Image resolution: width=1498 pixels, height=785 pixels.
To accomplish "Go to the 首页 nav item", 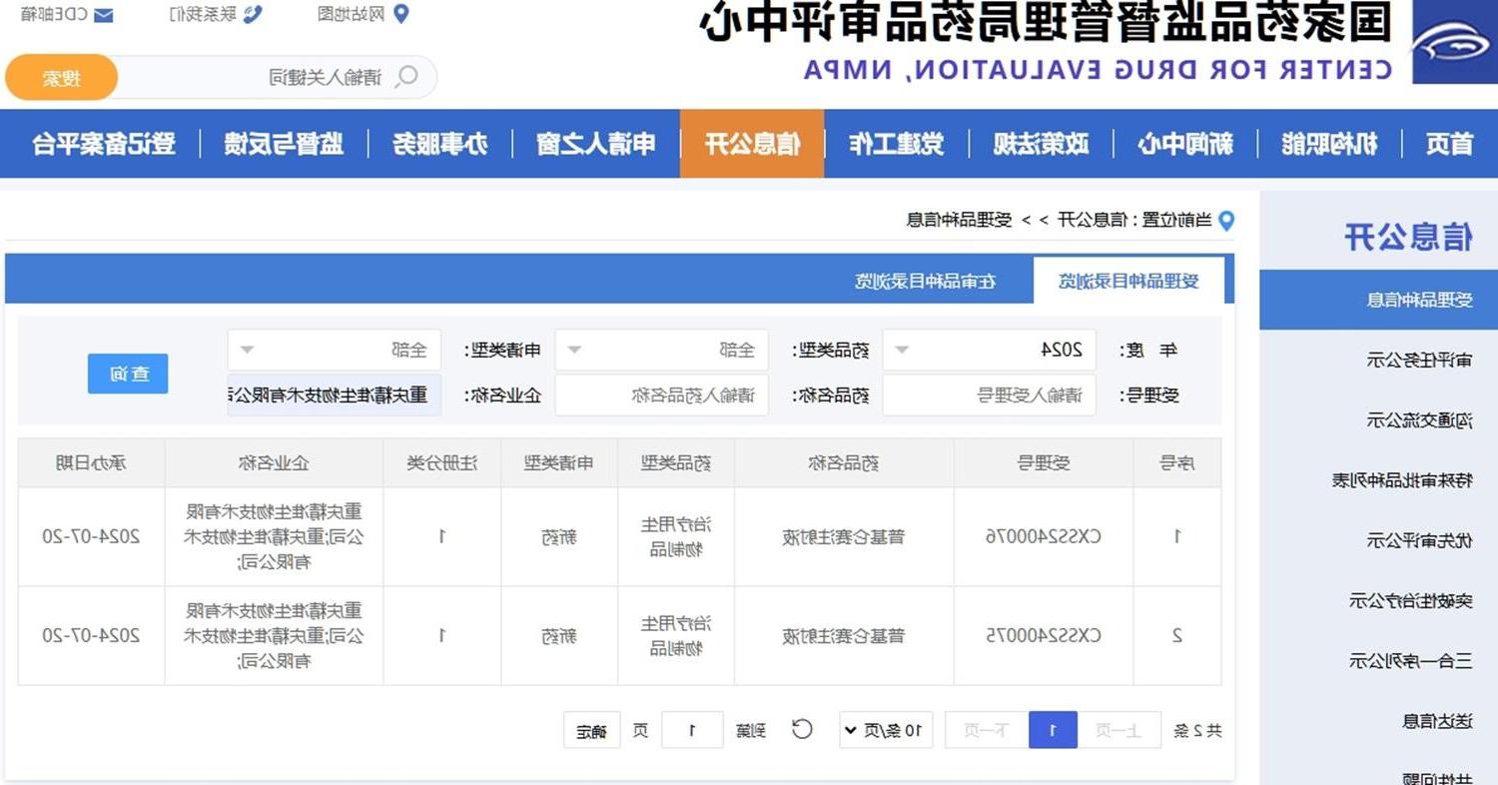I will point(1449,144).
